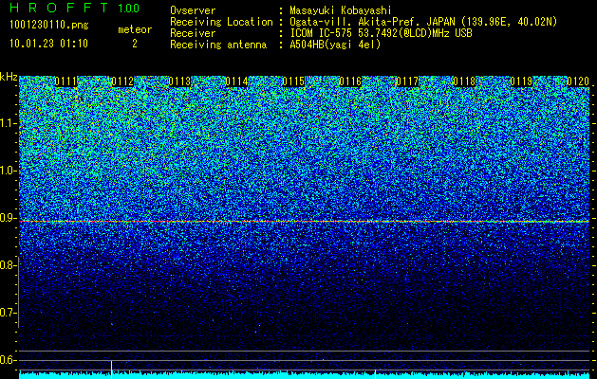Click the 1.0 kHz axis label

coord(8,171)
